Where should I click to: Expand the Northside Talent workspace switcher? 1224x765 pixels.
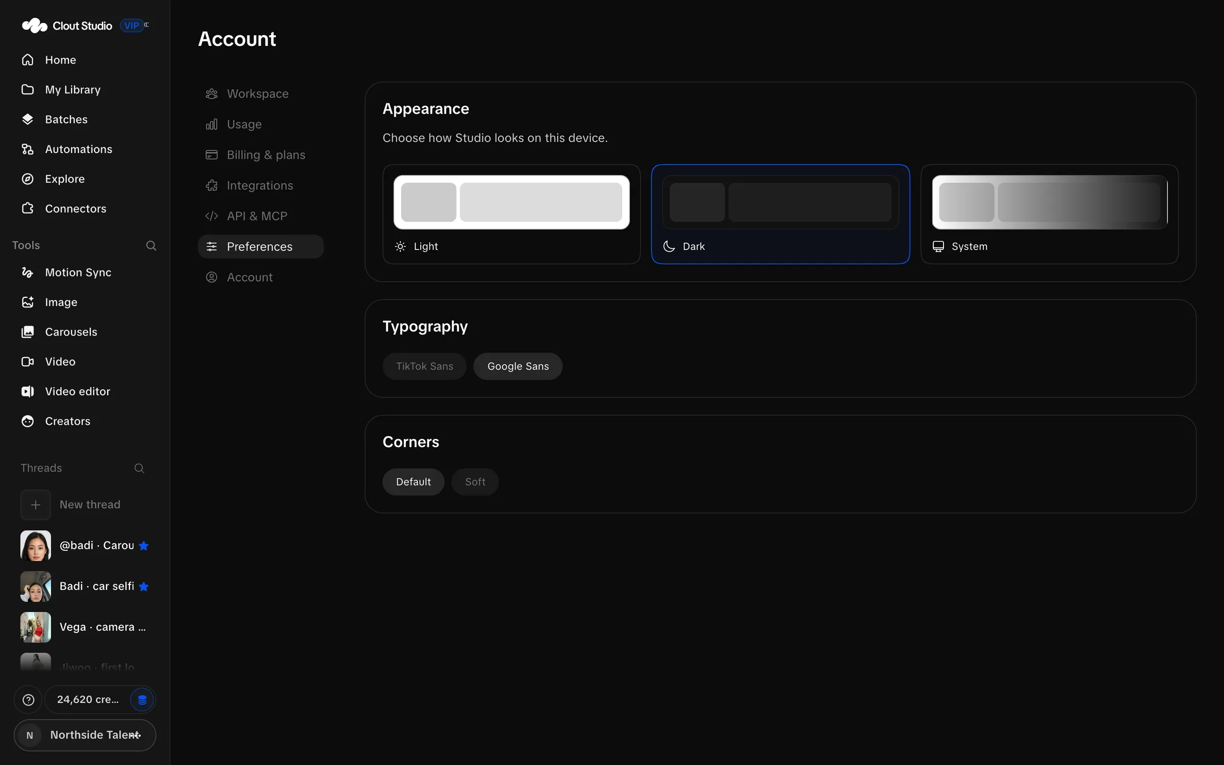85,735
